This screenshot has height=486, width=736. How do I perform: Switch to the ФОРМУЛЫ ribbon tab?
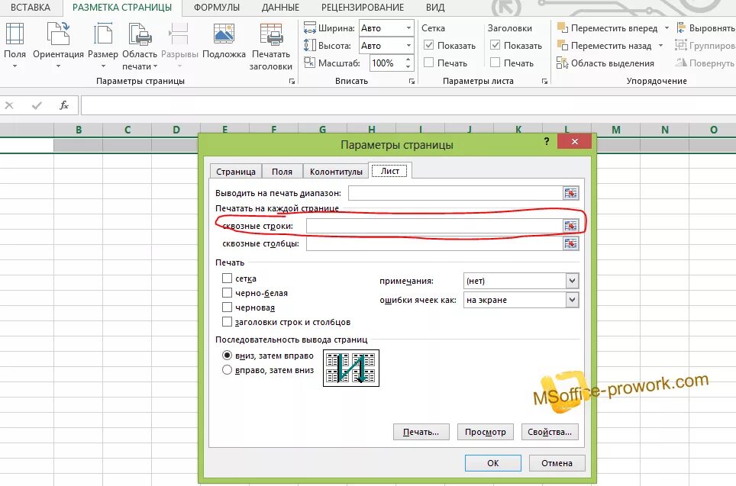(x=217, y=8)
